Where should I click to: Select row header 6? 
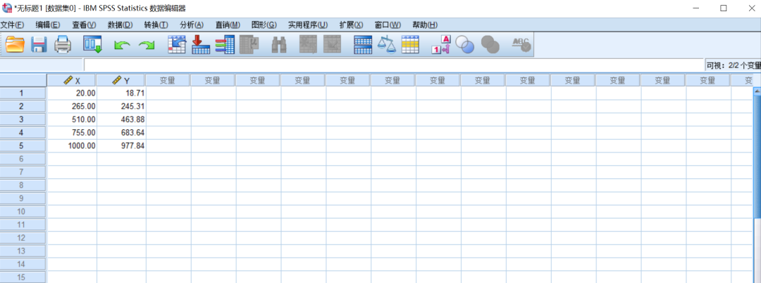(23, 159)
